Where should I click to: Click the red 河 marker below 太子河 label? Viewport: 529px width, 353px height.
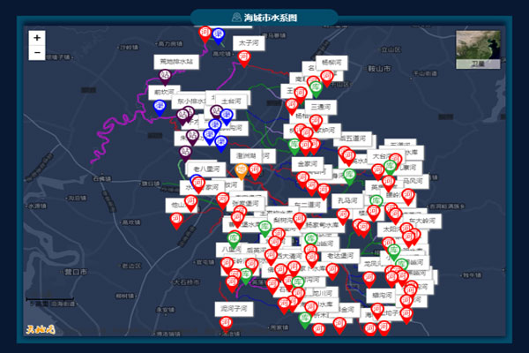click(x=244, y=59)
